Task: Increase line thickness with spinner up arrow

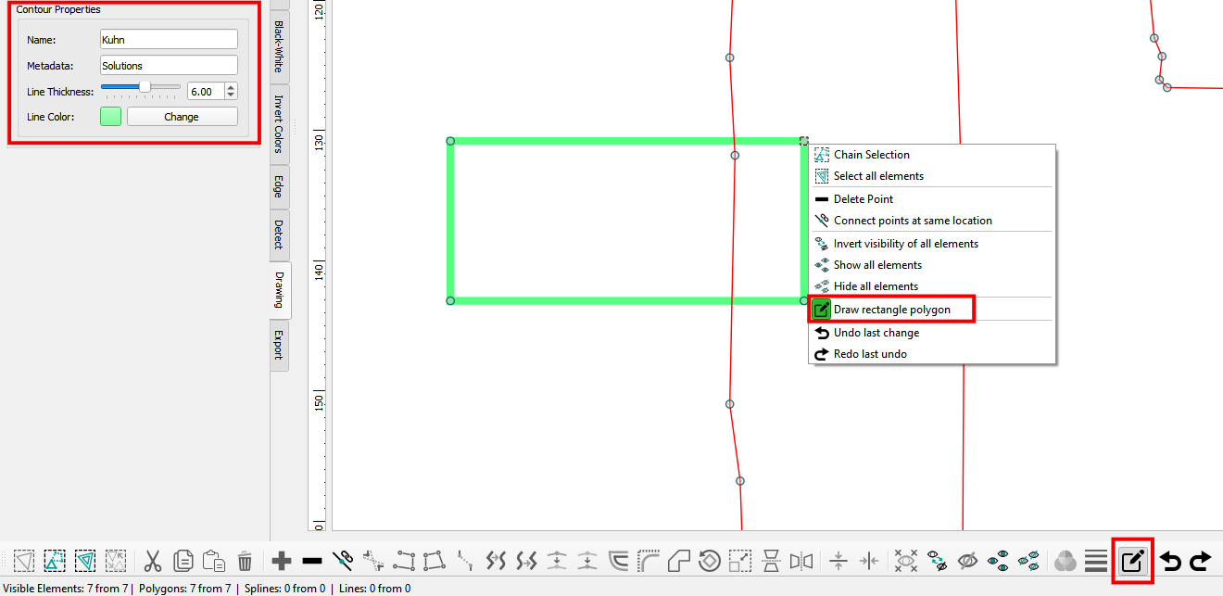Action: pos(231,87)
